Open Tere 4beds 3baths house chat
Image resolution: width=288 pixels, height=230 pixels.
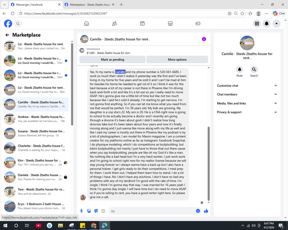(x=36, y=191)
